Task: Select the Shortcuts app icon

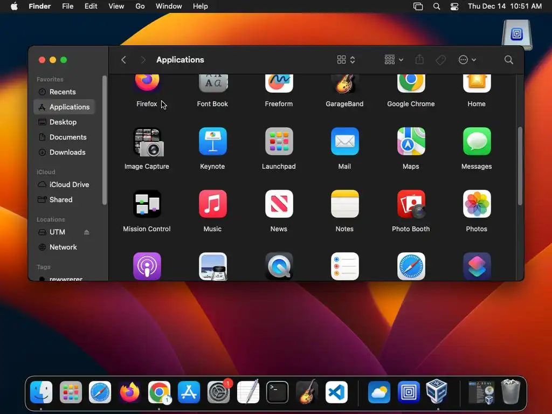Action: pos(477,266)
